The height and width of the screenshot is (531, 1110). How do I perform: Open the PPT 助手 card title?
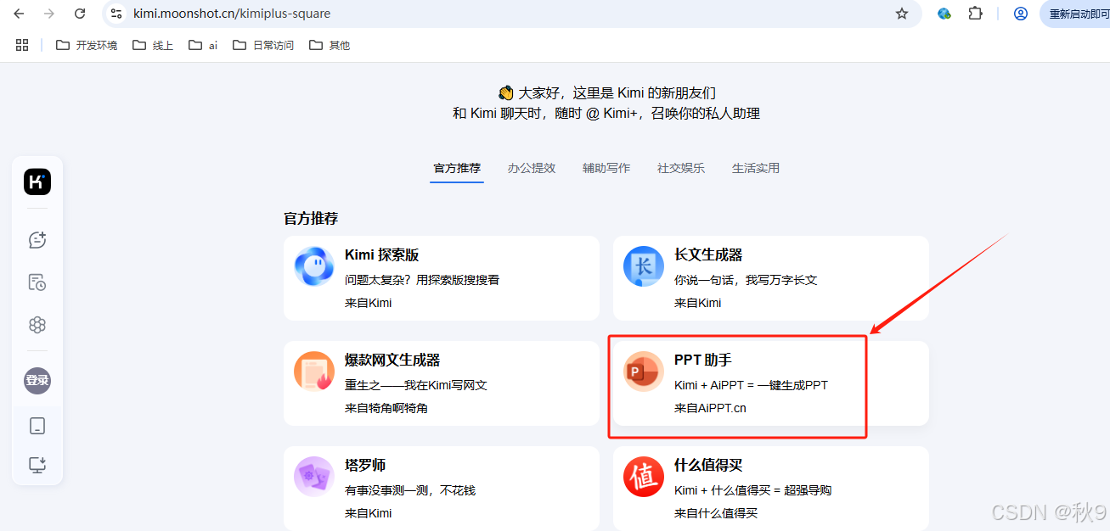click(703, 361)
